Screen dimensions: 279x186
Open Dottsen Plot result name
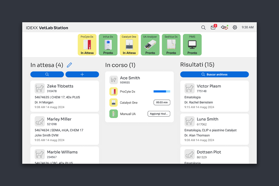tap(209, 152)
